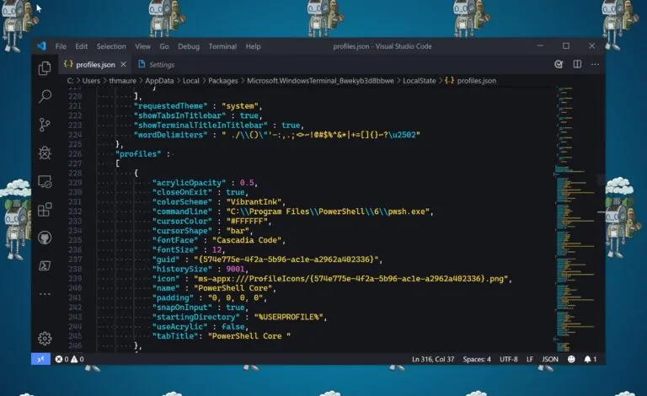Click Microsoft.WindowsTerminal breadcrumb segment

(x=320, y=81)
